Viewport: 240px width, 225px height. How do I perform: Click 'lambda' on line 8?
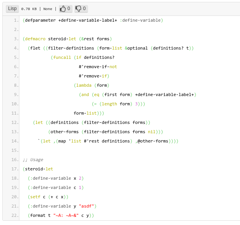pos(84,85)
